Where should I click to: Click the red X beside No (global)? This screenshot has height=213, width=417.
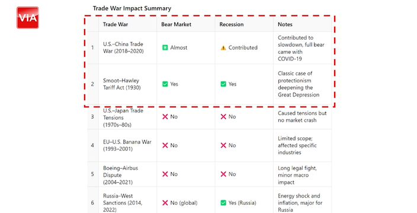pyautogui.click(x=165, y=202)
